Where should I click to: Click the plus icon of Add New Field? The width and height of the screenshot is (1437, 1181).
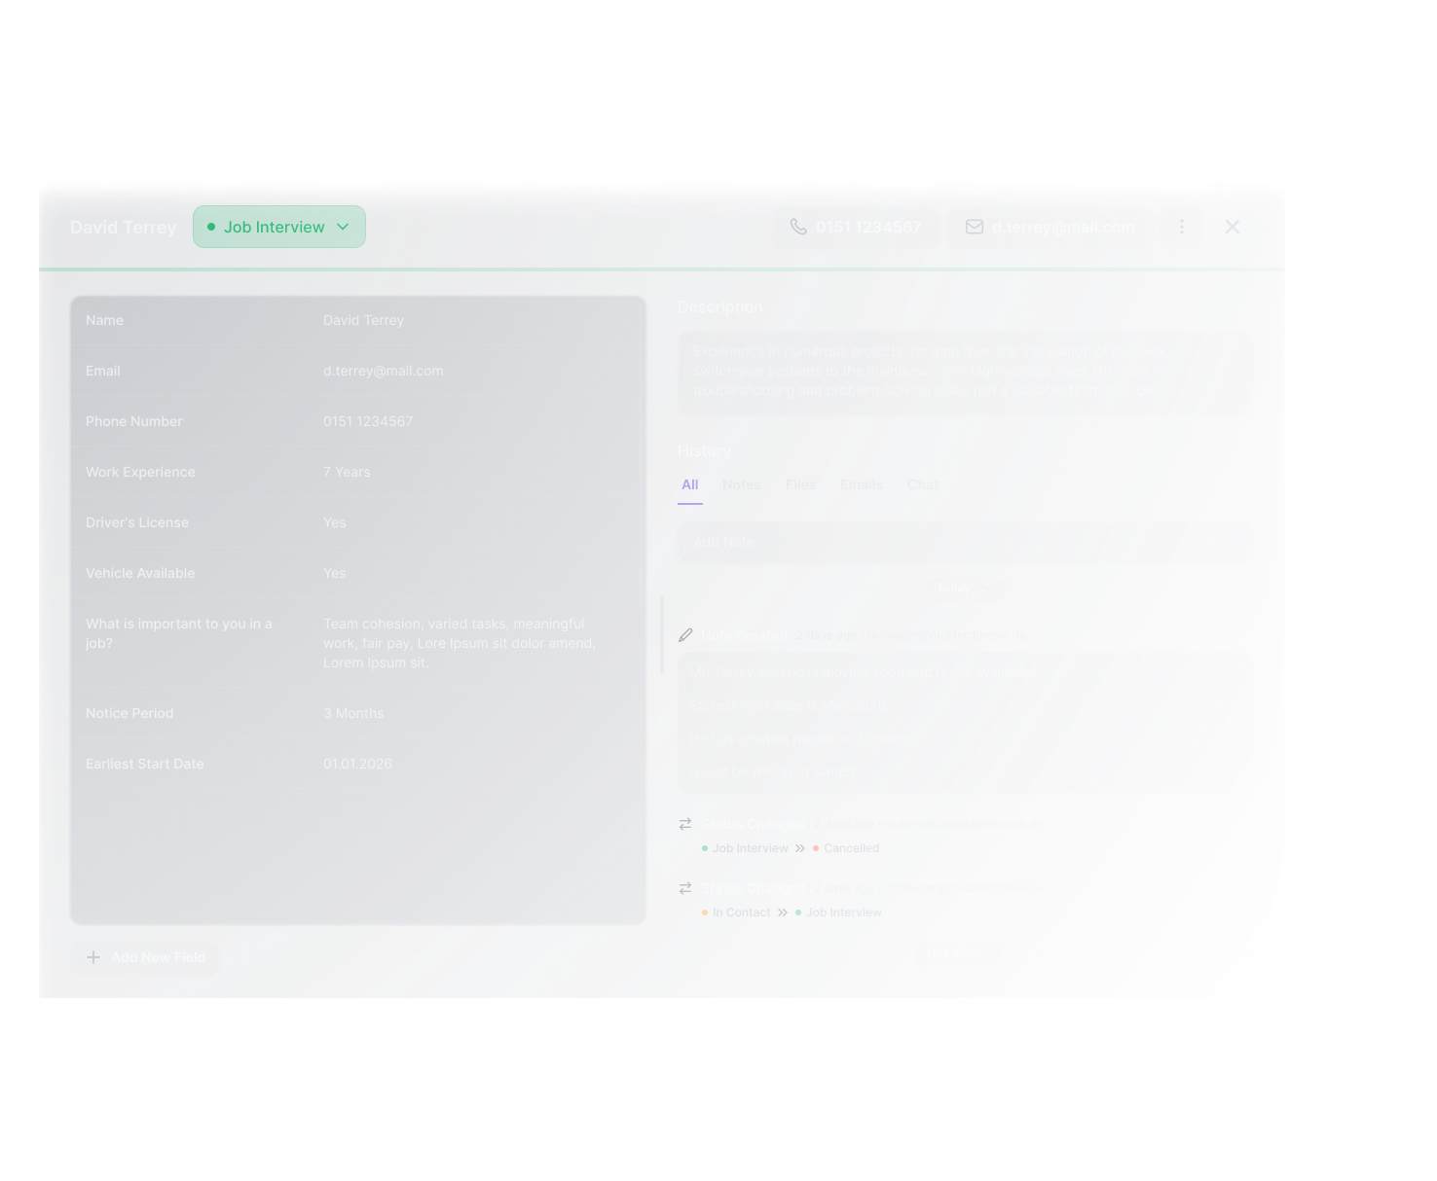93,957
